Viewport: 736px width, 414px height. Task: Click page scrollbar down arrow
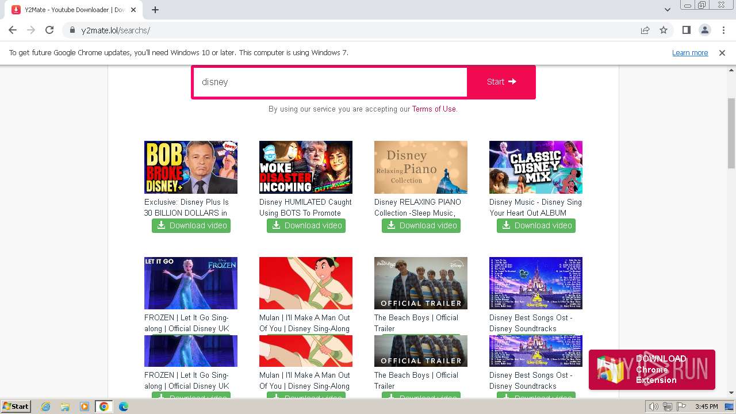pyautogui.click(x=731, y=393)
